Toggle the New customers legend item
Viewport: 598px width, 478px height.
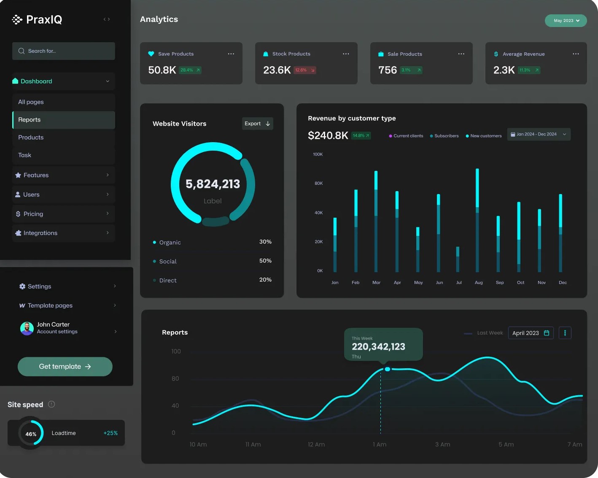(x=483, y=135)
